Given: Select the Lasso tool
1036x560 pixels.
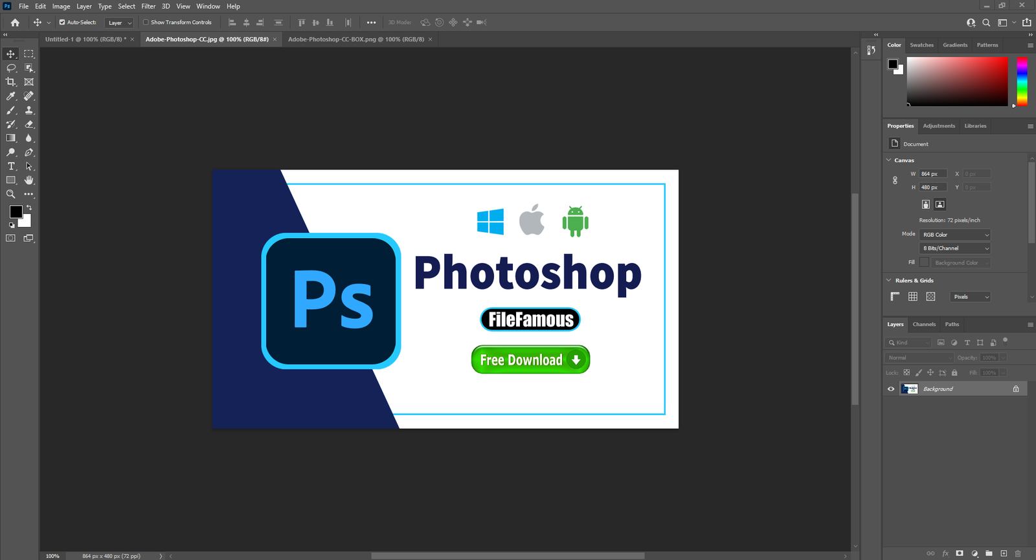Looking at the screenshot, I should [x=11, y=68].
